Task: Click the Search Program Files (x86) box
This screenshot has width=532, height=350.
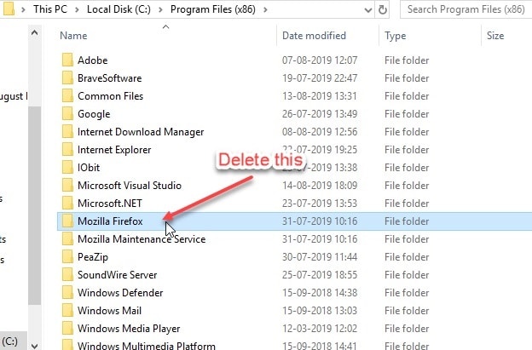Action: (465, 9)
